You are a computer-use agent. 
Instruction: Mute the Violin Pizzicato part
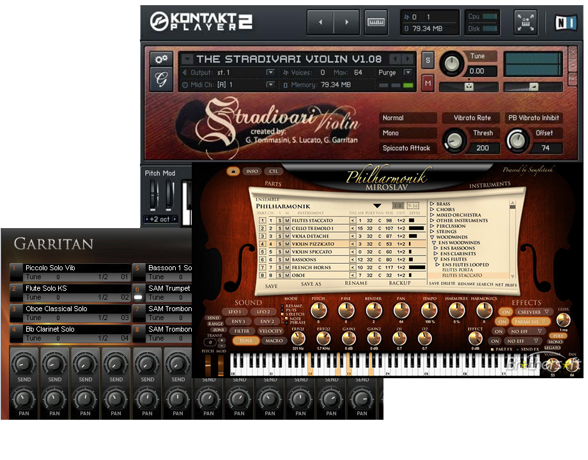tap(287, 244)
